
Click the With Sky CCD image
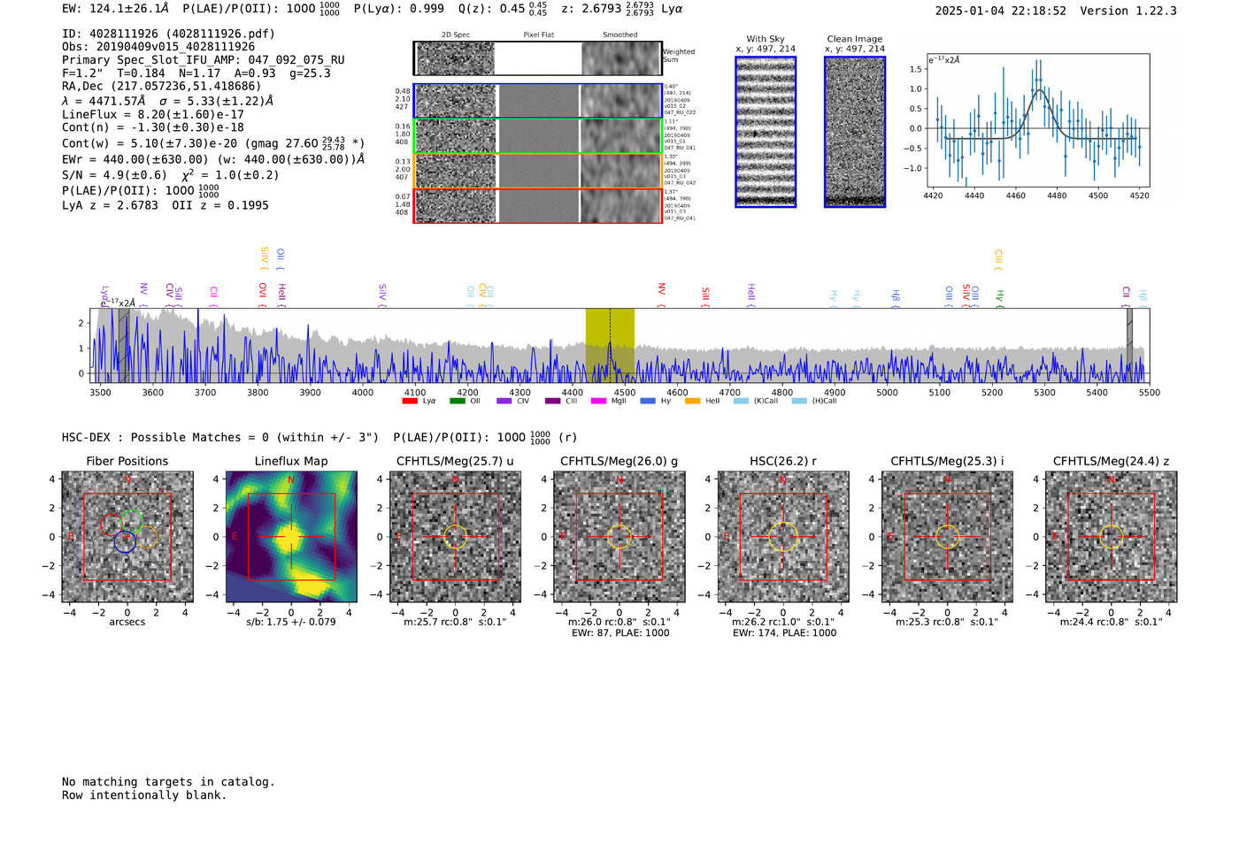(x=766, y=132)
